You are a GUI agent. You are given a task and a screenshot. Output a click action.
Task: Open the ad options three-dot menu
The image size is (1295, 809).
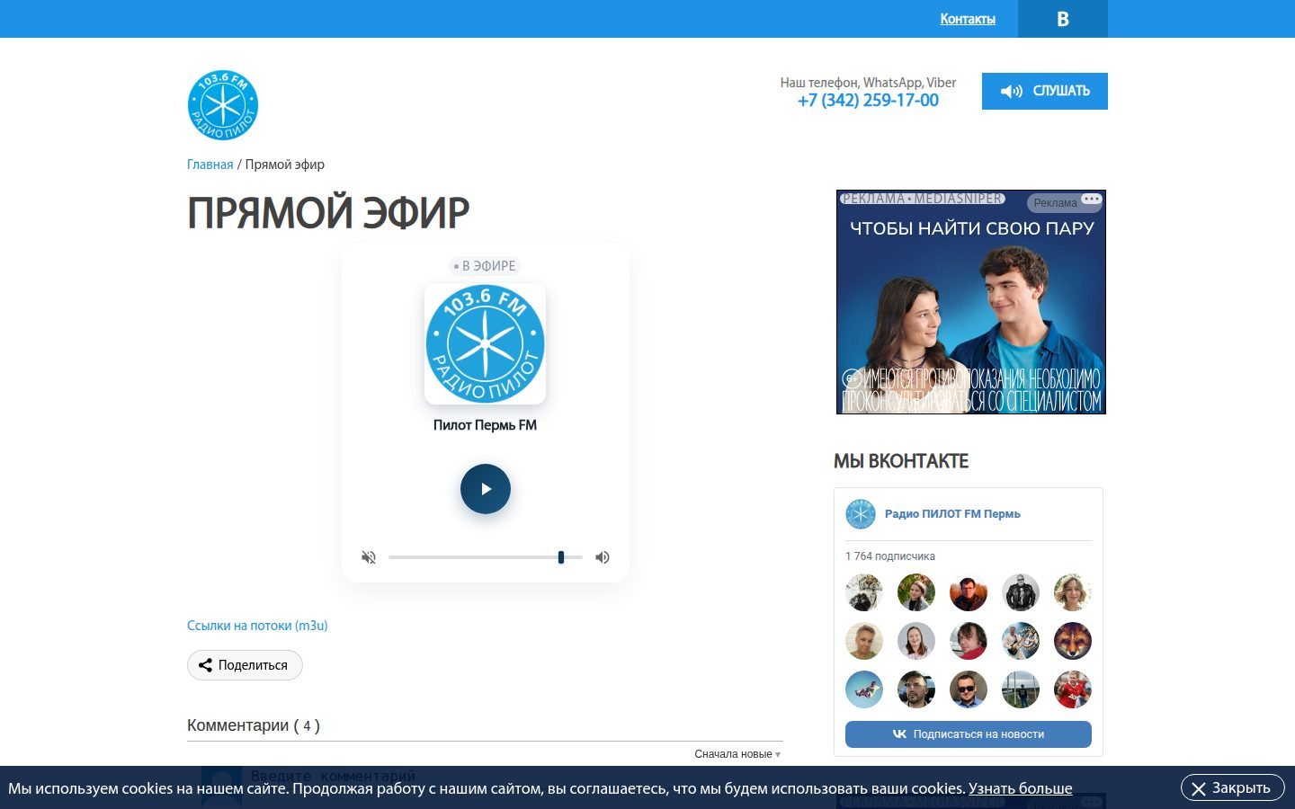(x=1092, y=199)
